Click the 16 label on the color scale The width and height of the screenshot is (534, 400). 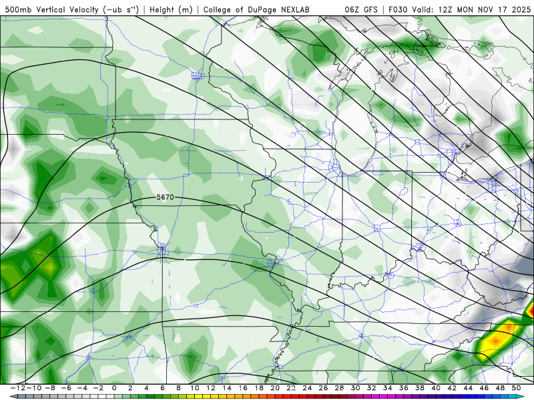pyautogui.click(x=243, y=388)
